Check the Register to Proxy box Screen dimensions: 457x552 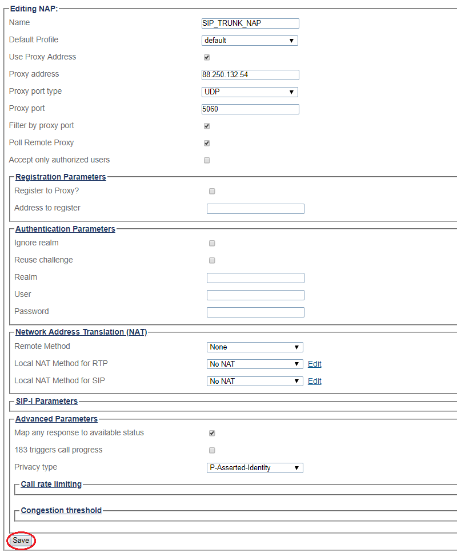click(212, 191)
